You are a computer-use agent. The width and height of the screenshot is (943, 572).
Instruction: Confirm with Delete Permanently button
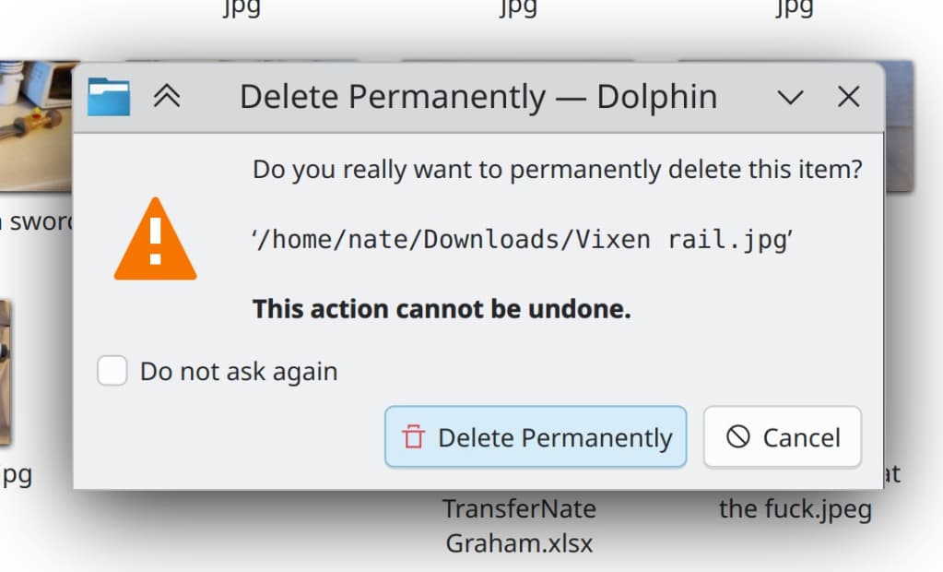click(x=536, y=437)
